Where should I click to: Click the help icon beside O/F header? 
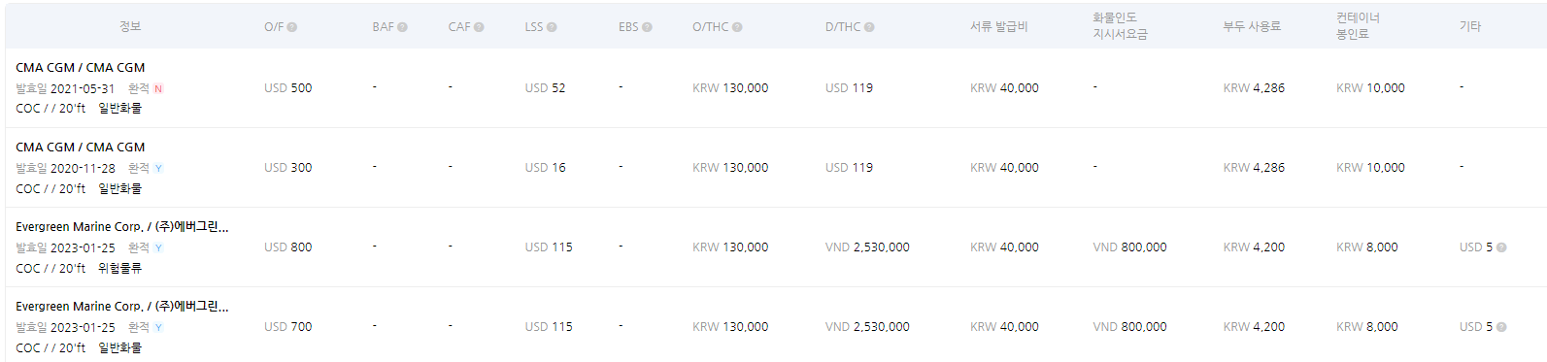click(x=292, y=27)
